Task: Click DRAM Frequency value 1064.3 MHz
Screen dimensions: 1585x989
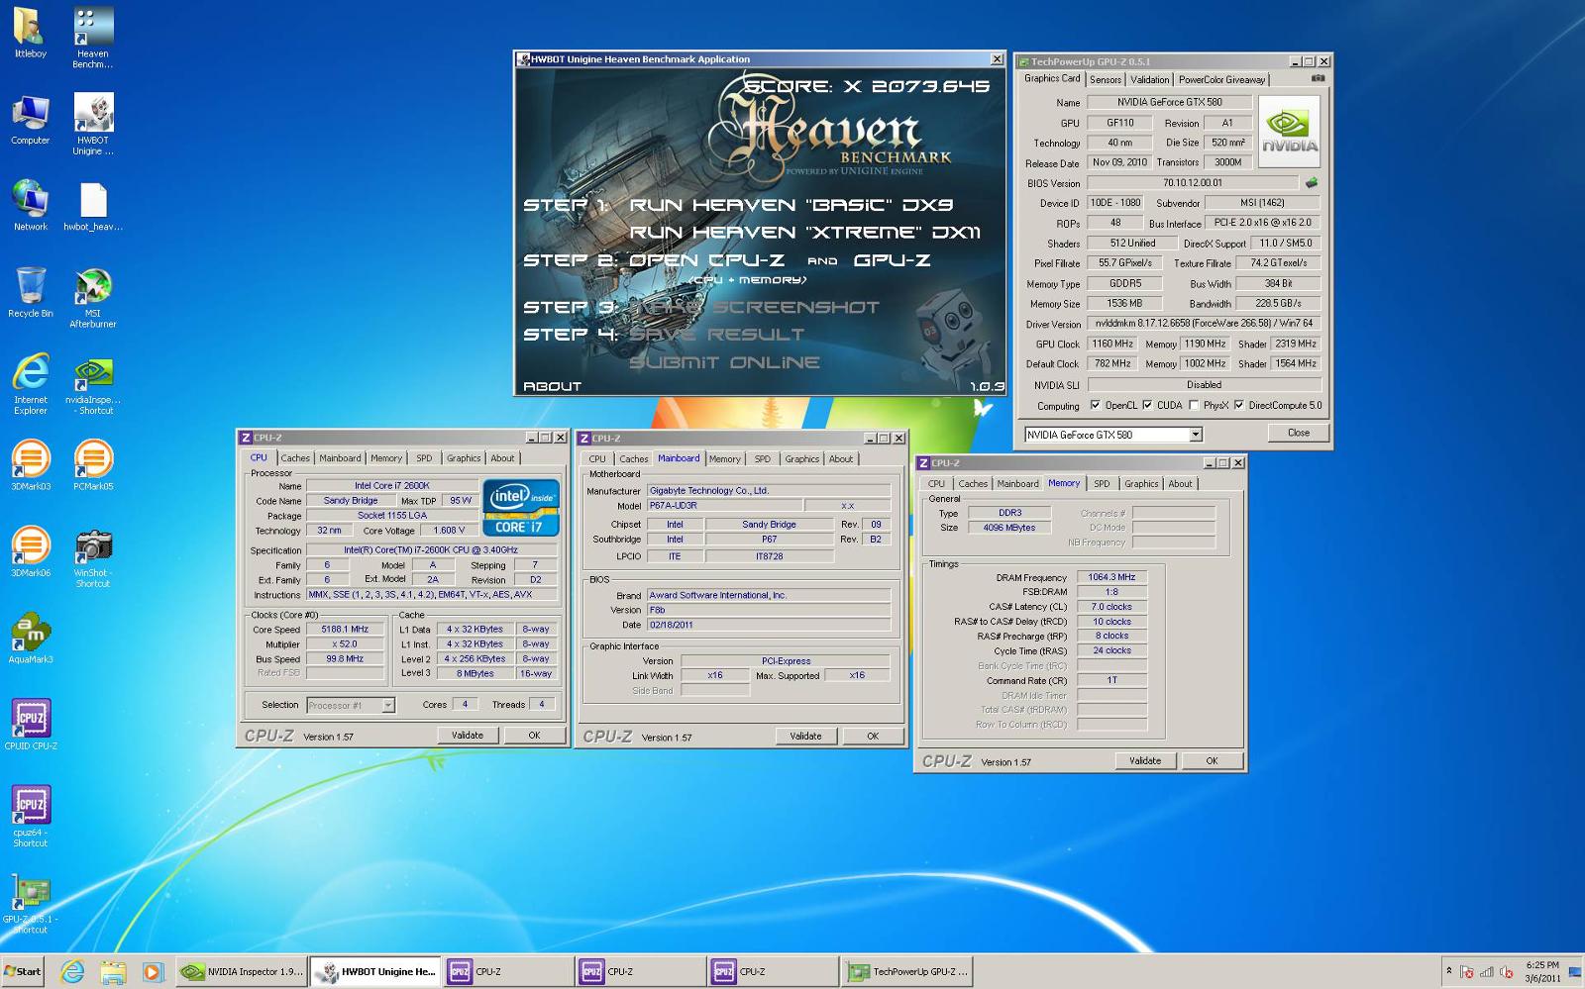Action: (1111, 577)
